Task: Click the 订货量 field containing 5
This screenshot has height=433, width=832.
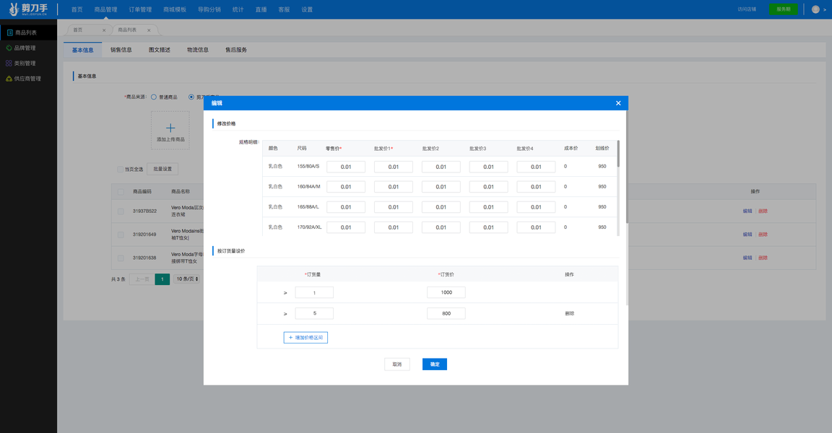Action: click(x=314, y=314)
